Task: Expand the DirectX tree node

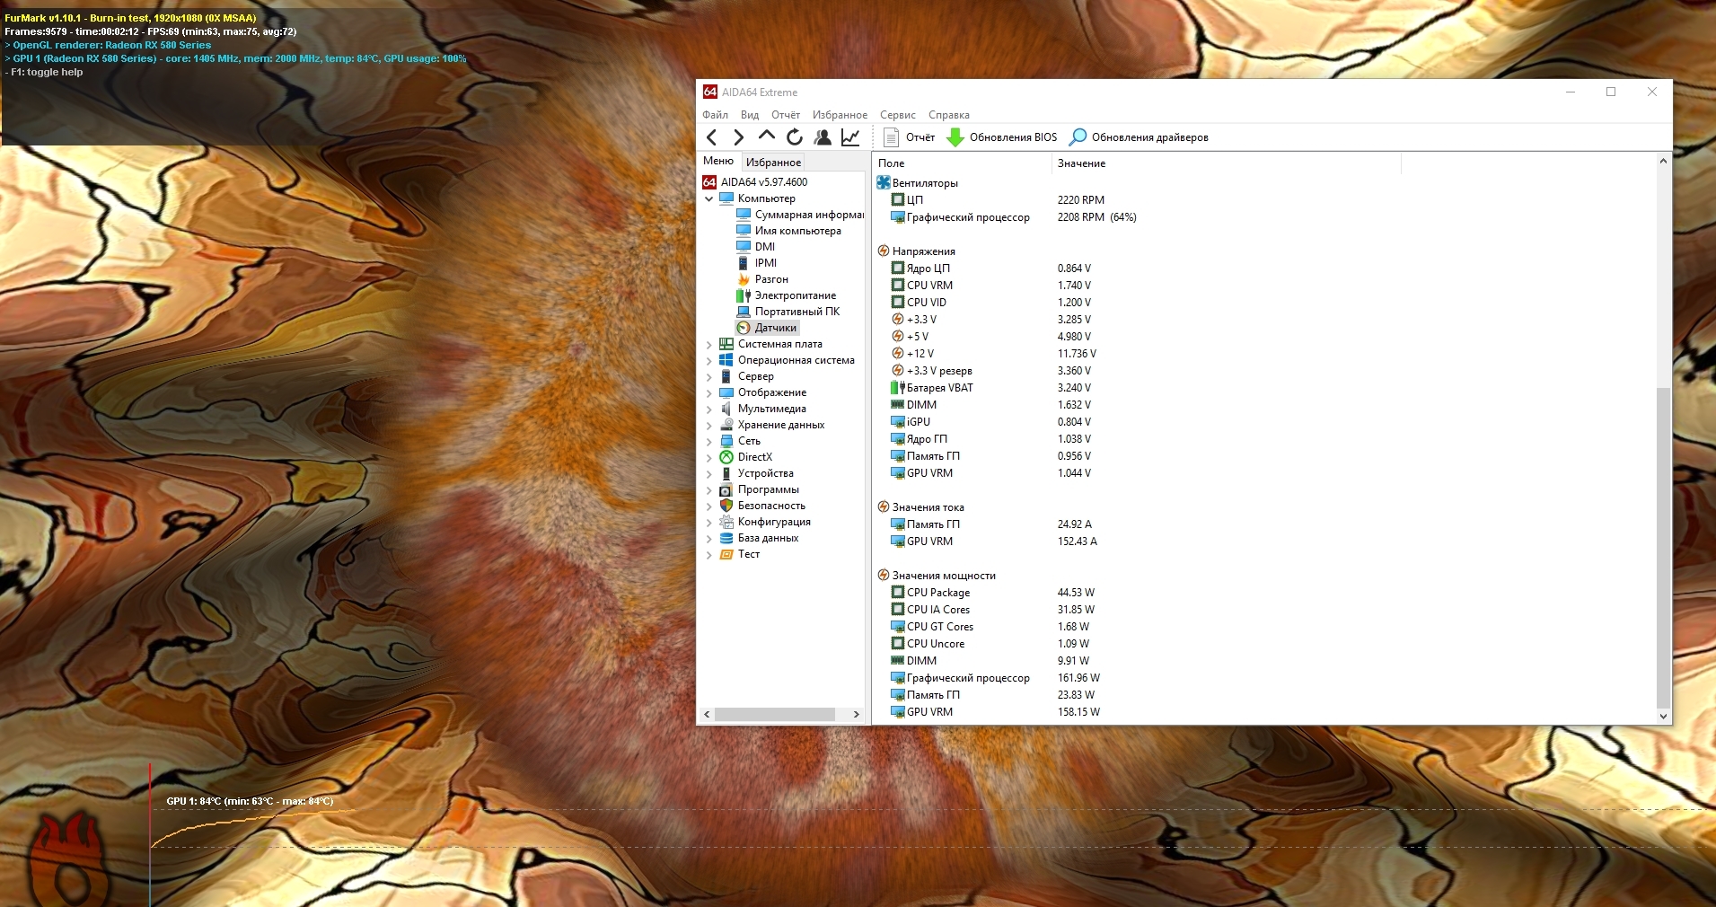Action: (x=708, y=457)
